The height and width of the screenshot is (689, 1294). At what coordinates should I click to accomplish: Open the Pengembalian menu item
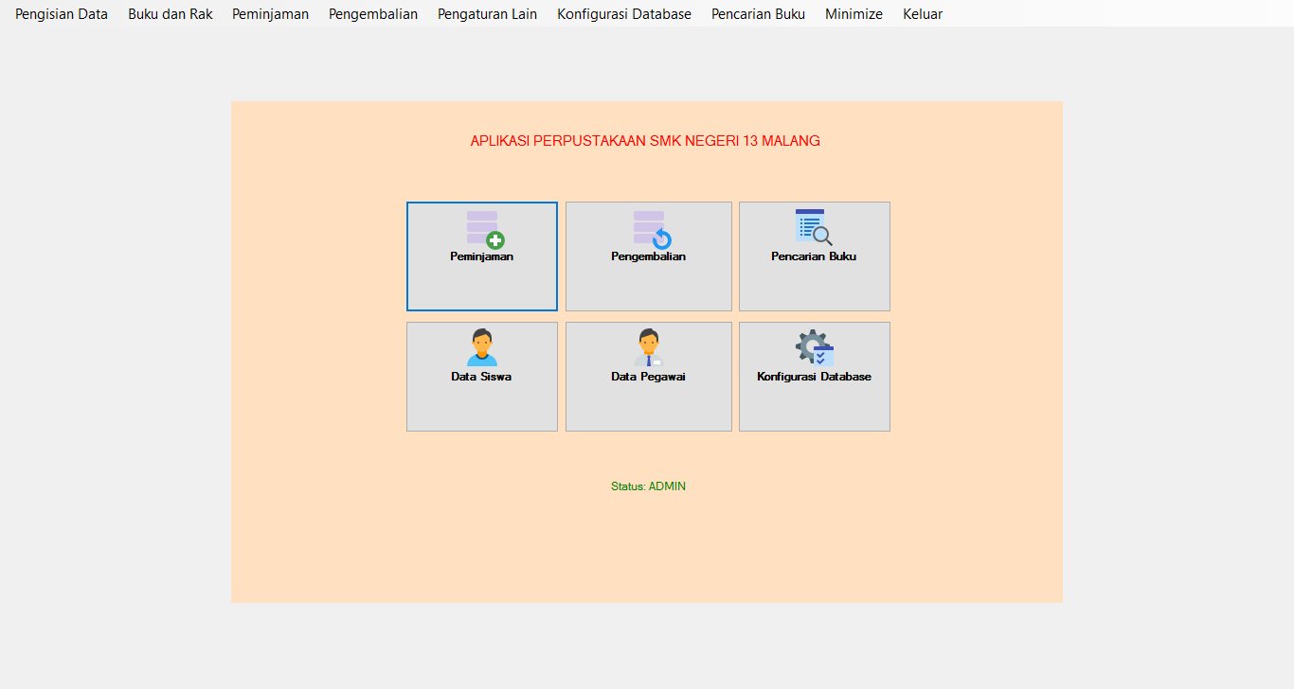pos(372,13)
